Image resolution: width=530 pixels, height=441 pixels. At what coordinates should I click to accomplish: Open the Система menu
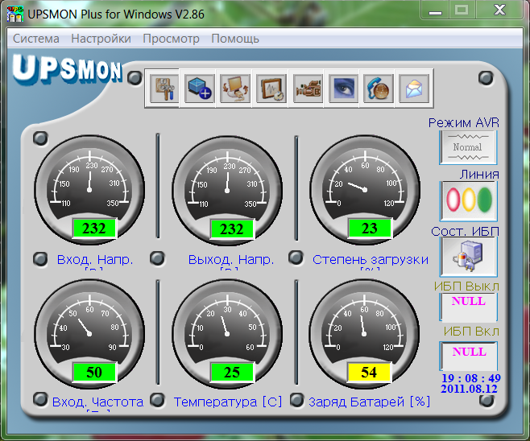click(x=35, y=39)
